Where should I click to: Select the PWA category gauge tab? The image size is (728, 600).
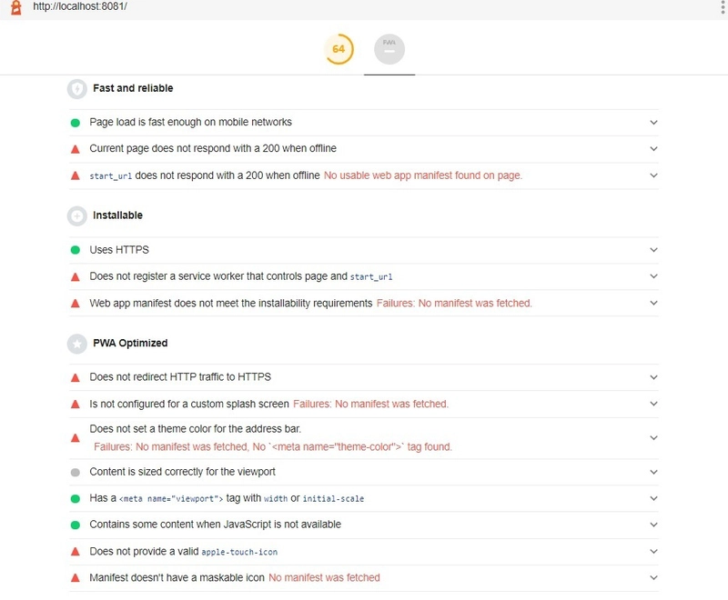[x=389, y=49]
